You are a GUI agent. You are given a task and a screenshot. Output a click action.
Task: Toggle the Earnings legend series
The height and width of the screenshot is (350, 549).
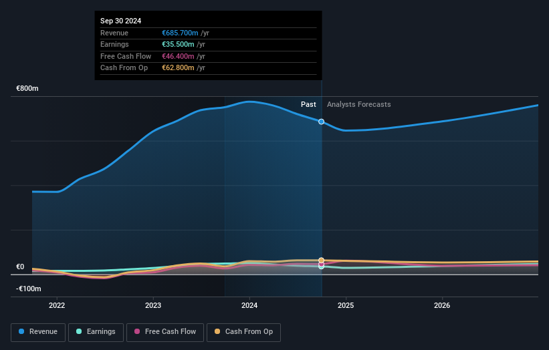tap(96, 332)
